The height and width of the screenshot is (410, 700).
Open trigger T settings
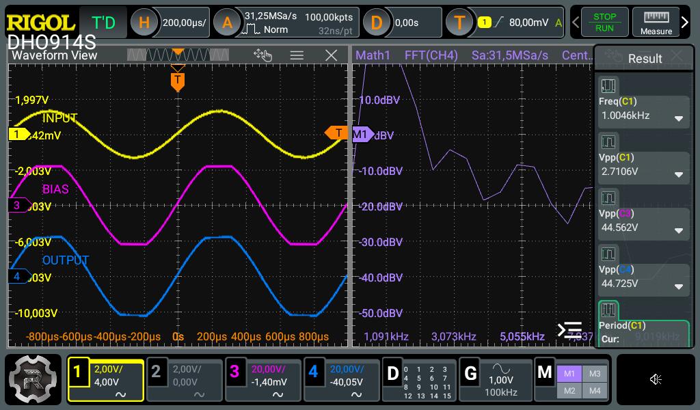pos(459,23)
